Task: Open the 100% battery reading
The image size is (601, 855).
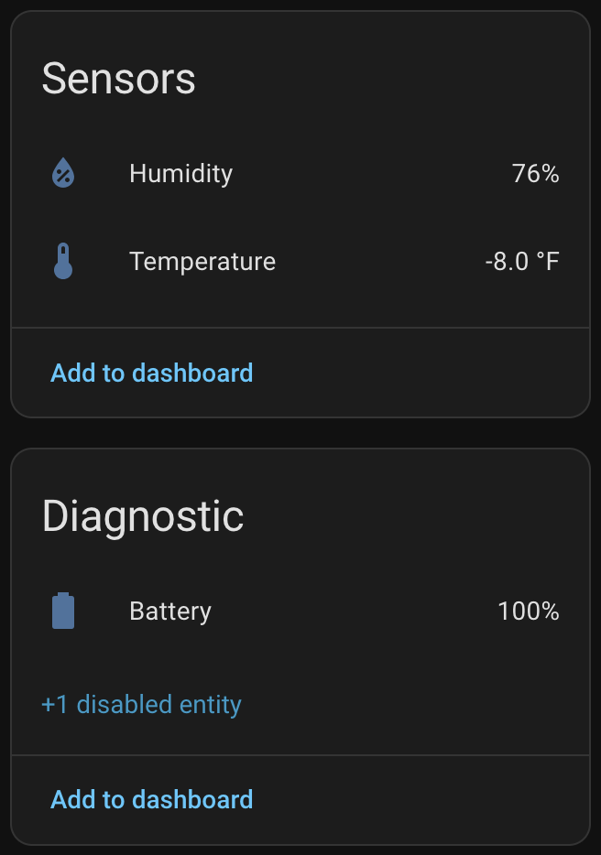Action: tap(528, 611)
